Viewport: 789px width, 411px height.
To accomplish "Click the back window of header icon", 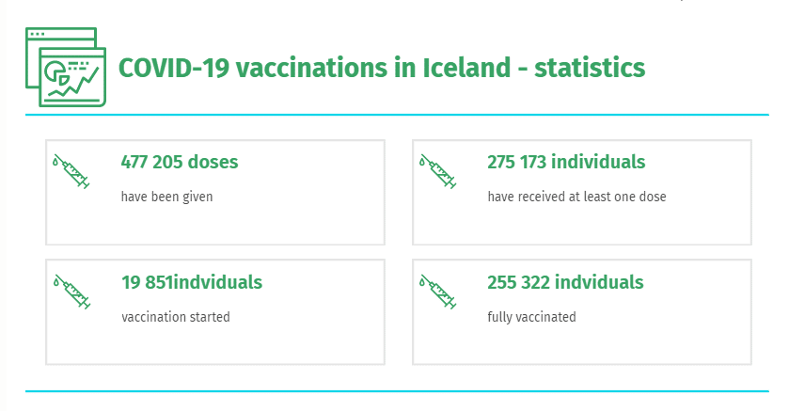I will coord(60,38).
